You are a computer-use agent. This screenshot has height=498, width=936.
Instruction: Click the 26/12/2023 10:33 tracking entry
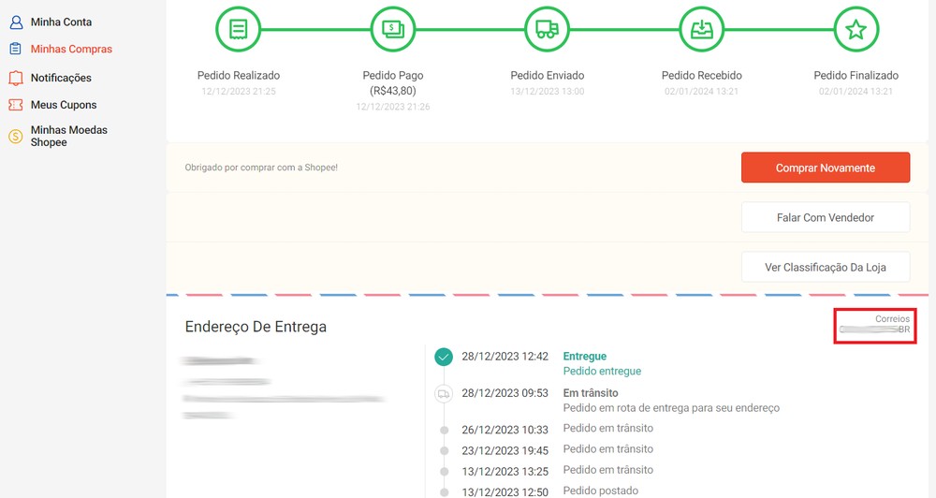tap(505, 430)
